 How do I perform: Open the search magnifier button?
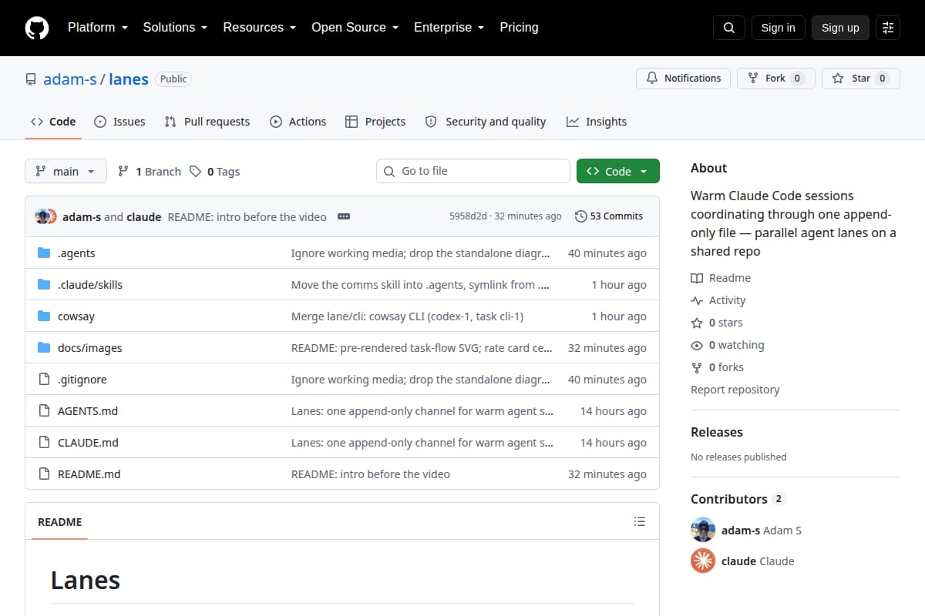click(729, 28)
